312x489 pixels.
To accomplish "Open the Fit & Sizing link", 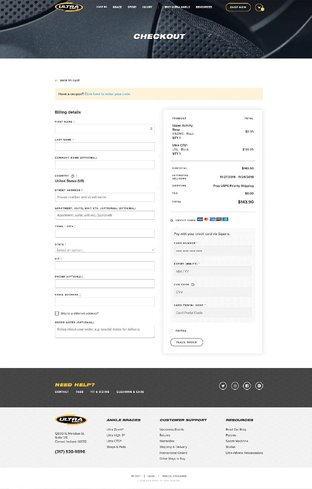I will tap(100, 392).
